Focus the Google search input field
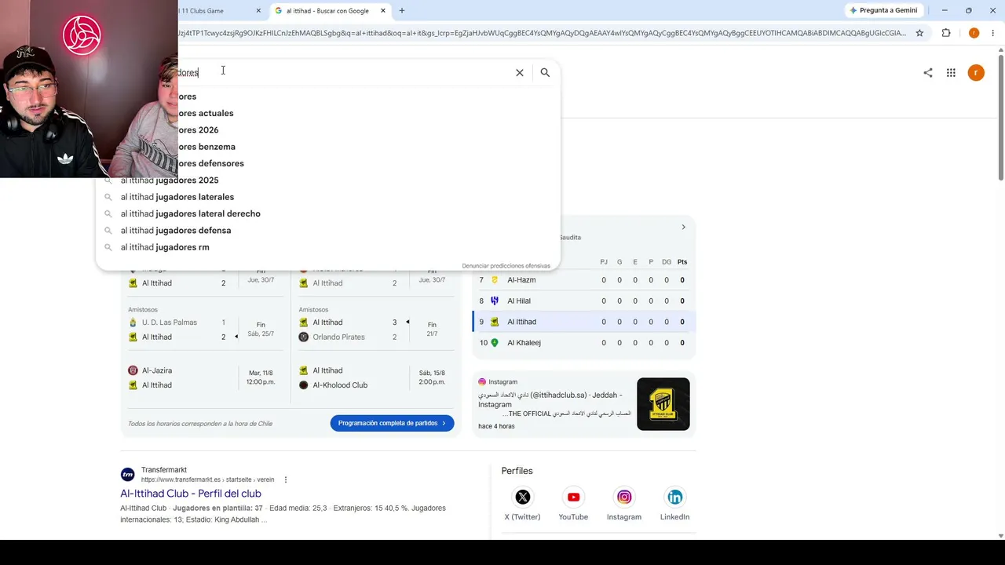The image size is (1005, 565). [x=342, y=72]
